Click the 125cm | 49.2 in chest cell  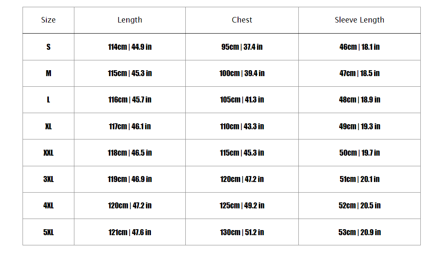pyautogui.click(x=242, y=205)
